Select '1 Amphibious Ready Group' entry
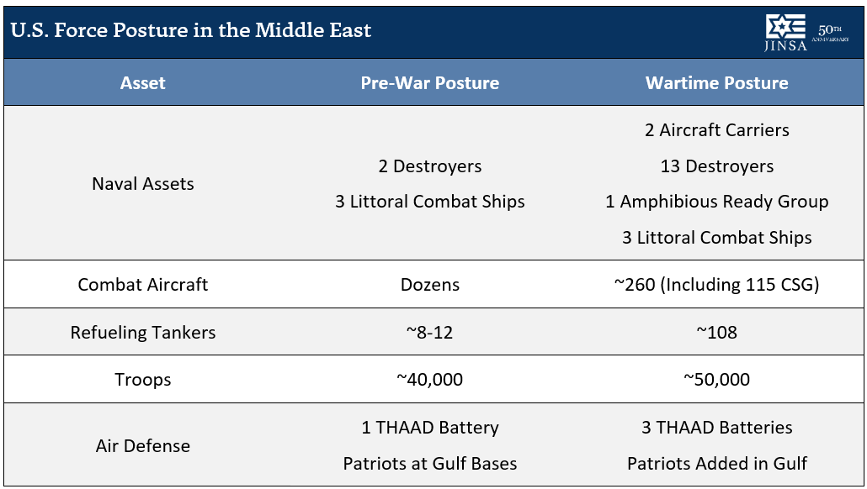This screenshot has height=489, width=867. (716, 202)
